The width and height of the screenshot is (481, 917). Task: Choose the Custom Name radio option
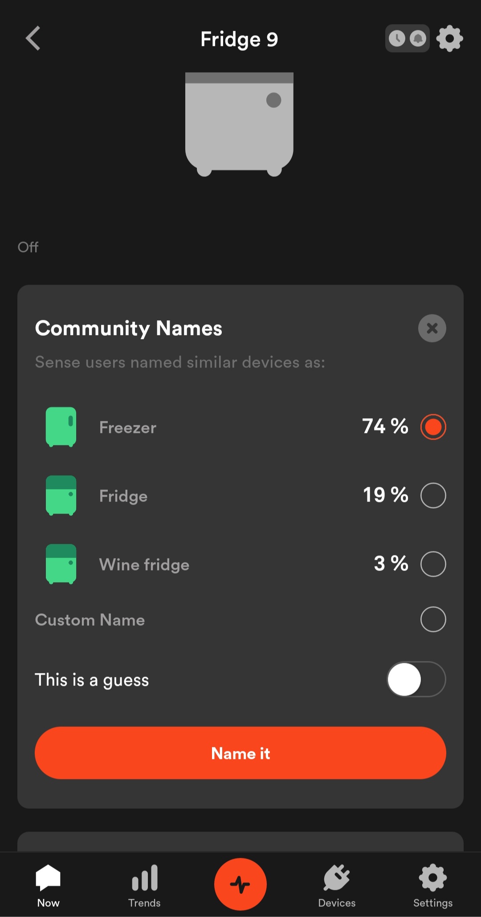433,619
